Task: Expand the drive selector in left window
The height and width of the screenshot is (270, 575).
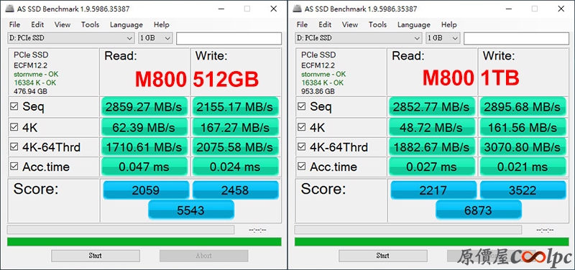Action: tap(70, 38)
